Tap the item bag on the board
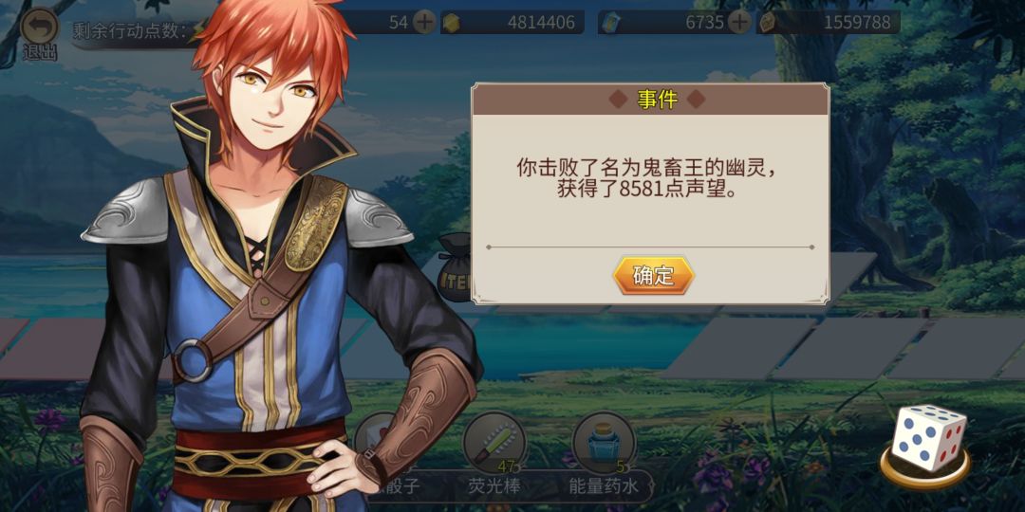1025x512 pixels. [x=456, y=267]
